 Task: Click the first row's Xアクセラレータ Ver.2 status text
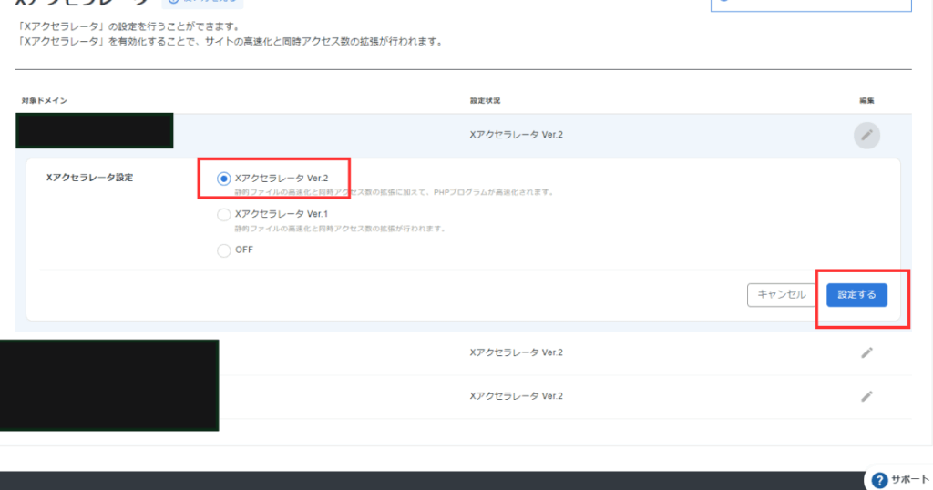tap(516, 135)
